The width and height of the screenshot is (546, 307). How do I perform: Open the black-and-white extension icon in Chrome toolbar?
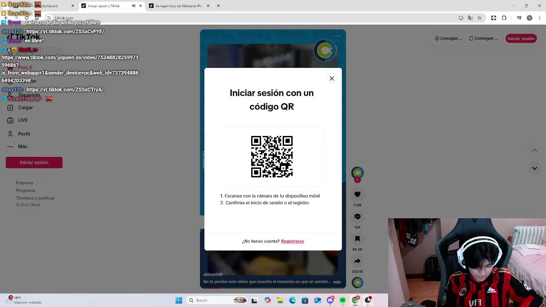pos(494,18)
